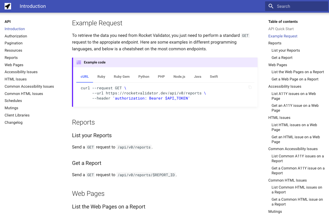
Task: Open Authorization in the left sidebar
Action: 16,36
